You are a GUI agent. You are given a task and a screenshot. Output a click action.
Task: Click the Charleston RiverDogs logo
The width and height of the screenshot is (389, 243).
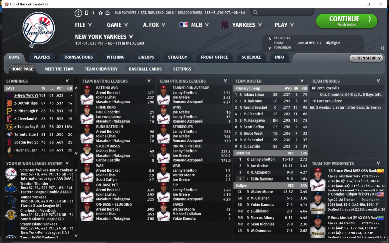tap(11, 215)
